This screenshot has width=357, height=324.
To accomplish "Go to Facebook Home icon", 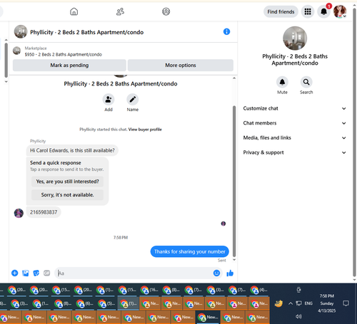I will tap(74, 11).
